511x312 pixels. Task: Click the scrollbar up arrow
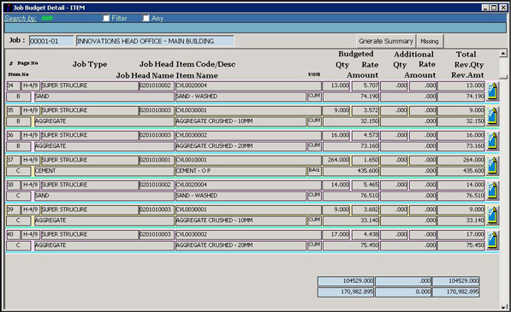coord(503,53)
